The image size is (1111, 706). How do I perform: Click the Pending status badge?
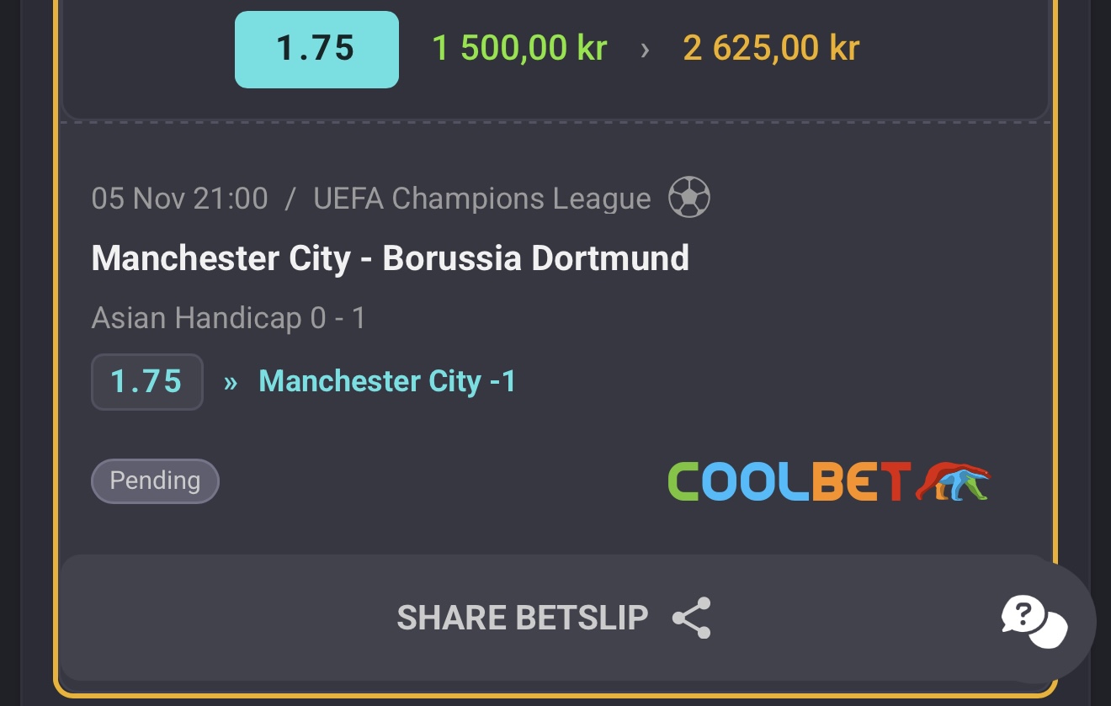tap(155, 481)
